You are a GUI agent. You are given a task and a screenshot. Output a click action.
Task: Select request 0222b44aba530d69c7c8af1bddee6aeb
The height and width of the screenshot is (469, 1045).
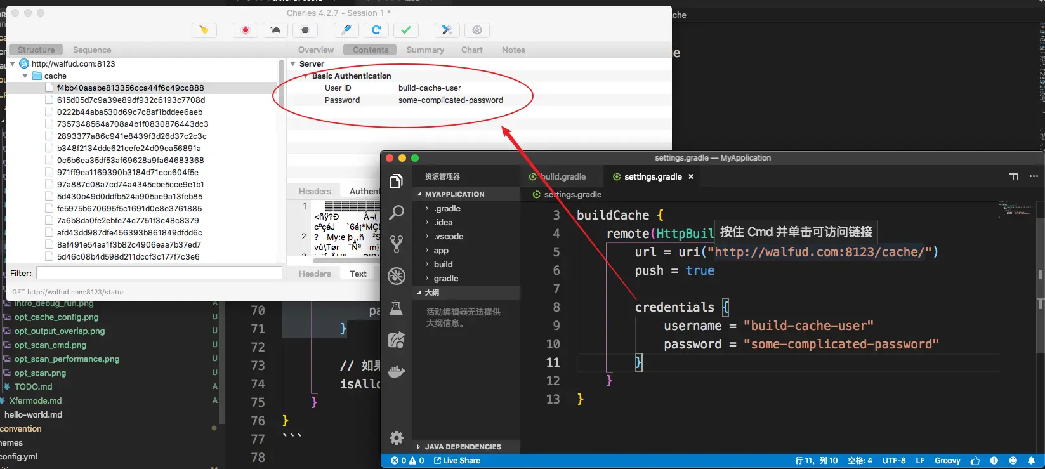click(x=129, y=112)
